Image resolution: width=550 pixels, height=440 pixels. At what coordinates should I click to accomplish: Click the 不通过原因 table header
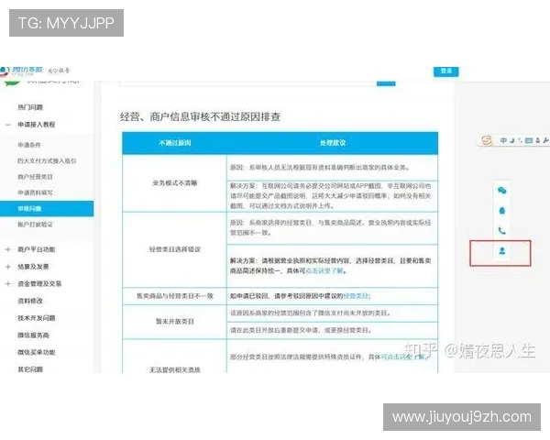click(x=175, y=143)
